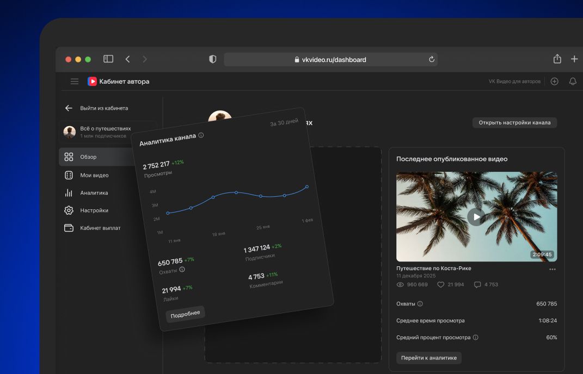Viewport: 583px width, 374px height.
Task: Open the three-dot menu for the video
Action: (x=553, y=269)
